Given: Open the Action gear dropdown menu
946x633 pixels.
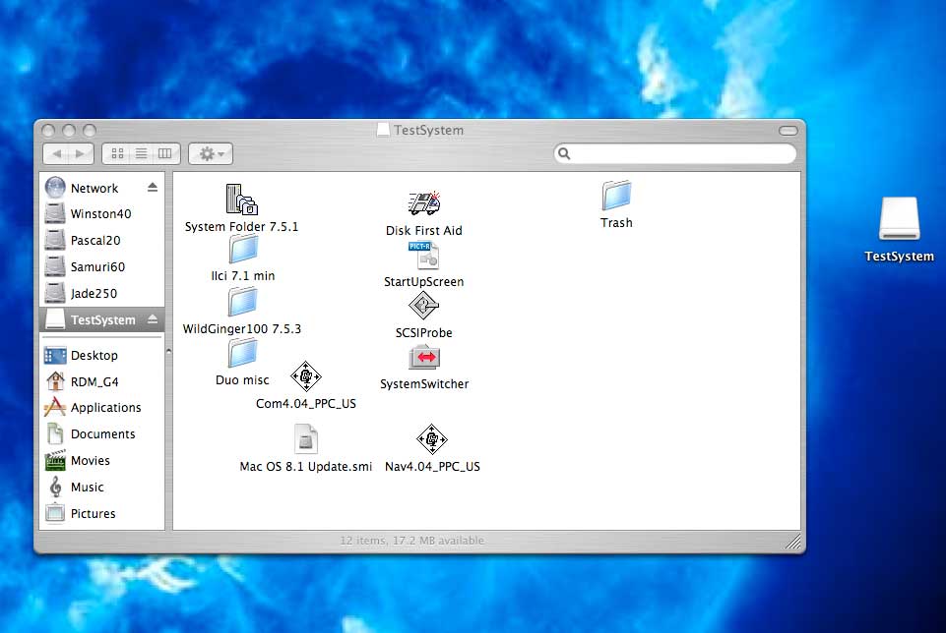Looking at the screenshot, I should 211,153.
